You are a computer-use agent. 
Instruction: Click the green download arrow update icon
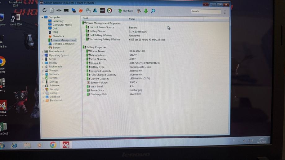[146, 11]
